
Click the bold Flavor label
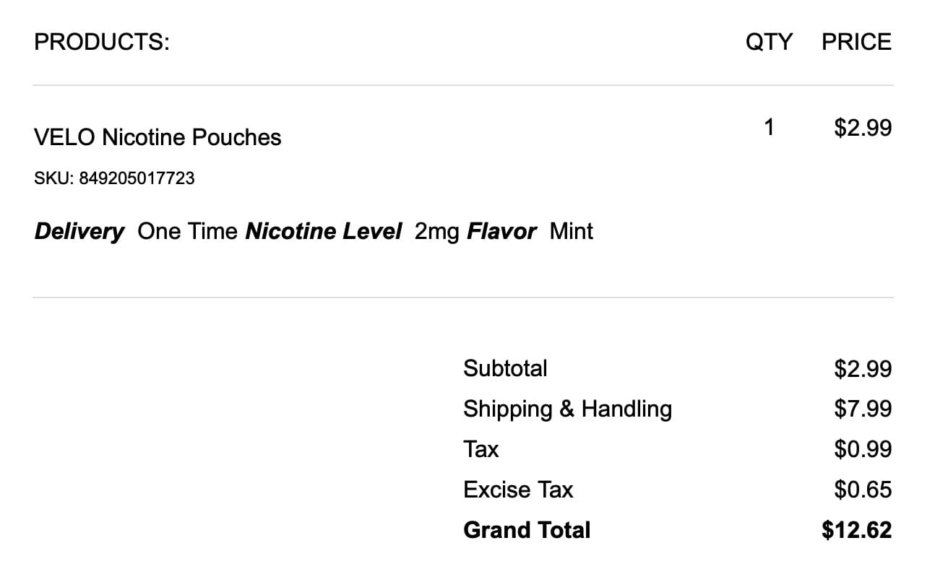coord(501,232)
